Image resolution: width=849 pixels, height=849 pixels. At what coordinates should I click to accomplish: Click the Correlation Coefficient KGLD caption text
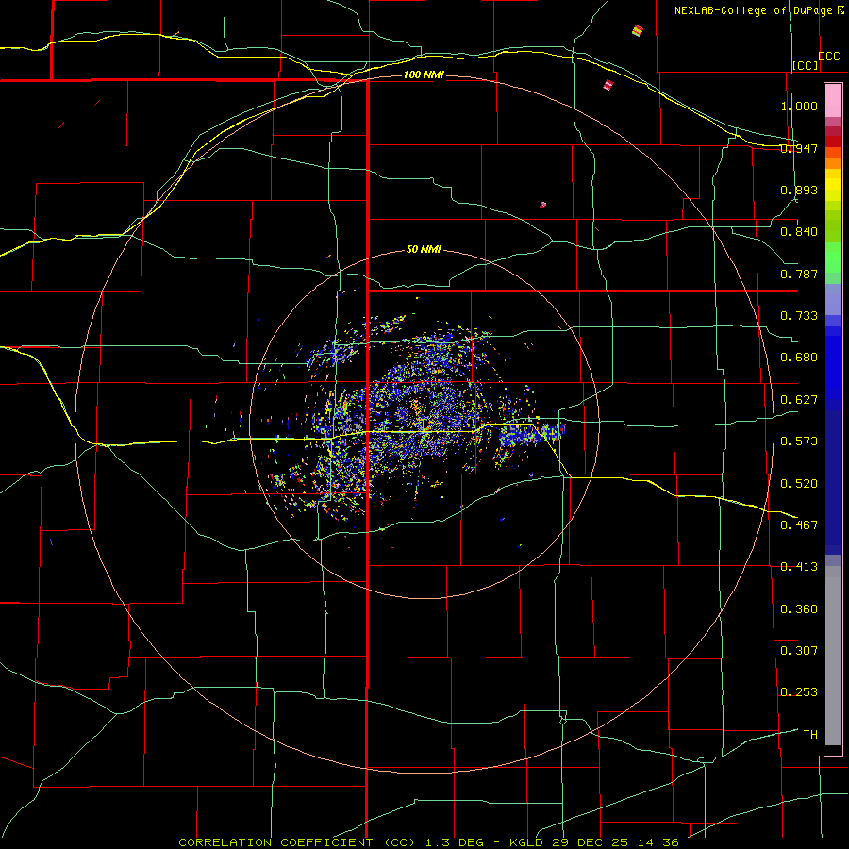click(428, 842)
